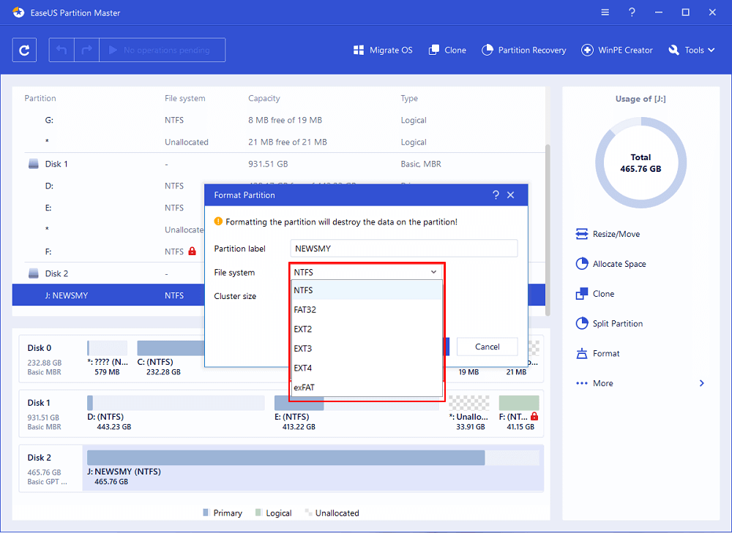
Task: Open the Format Partition help question mark
Action: tap(496, 195)
